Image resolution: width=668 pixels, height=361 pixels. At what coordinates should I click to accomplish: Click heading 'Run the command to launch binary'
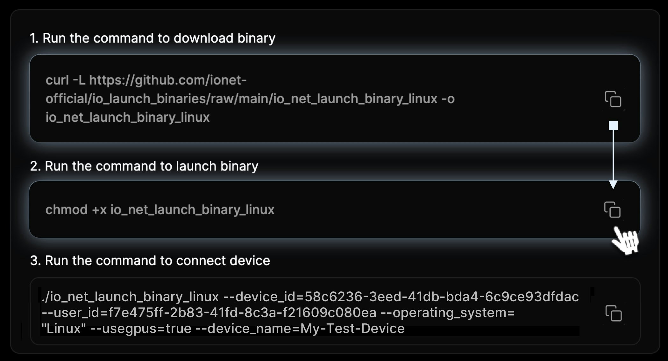click(152, 166)
